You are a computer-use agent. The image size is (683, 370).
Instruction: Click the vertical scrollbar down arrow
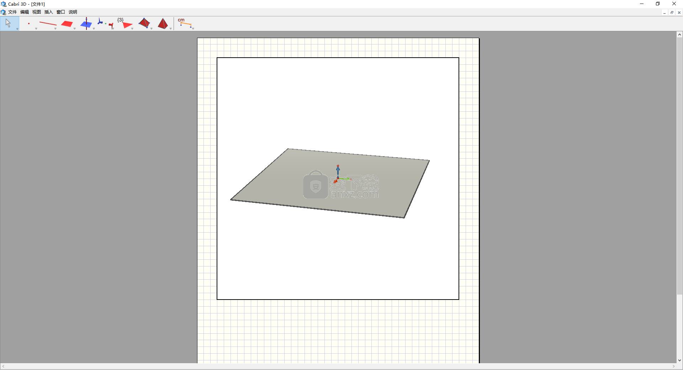679,360
